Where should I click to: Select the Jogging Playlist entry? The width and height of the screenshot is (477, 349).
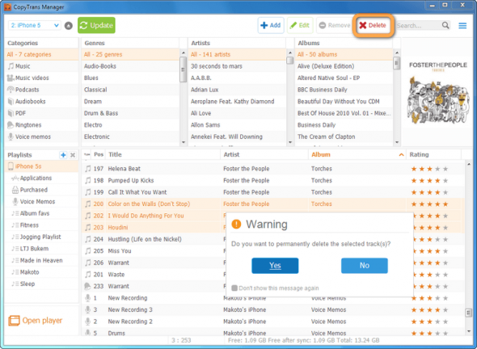pos(41,237)
